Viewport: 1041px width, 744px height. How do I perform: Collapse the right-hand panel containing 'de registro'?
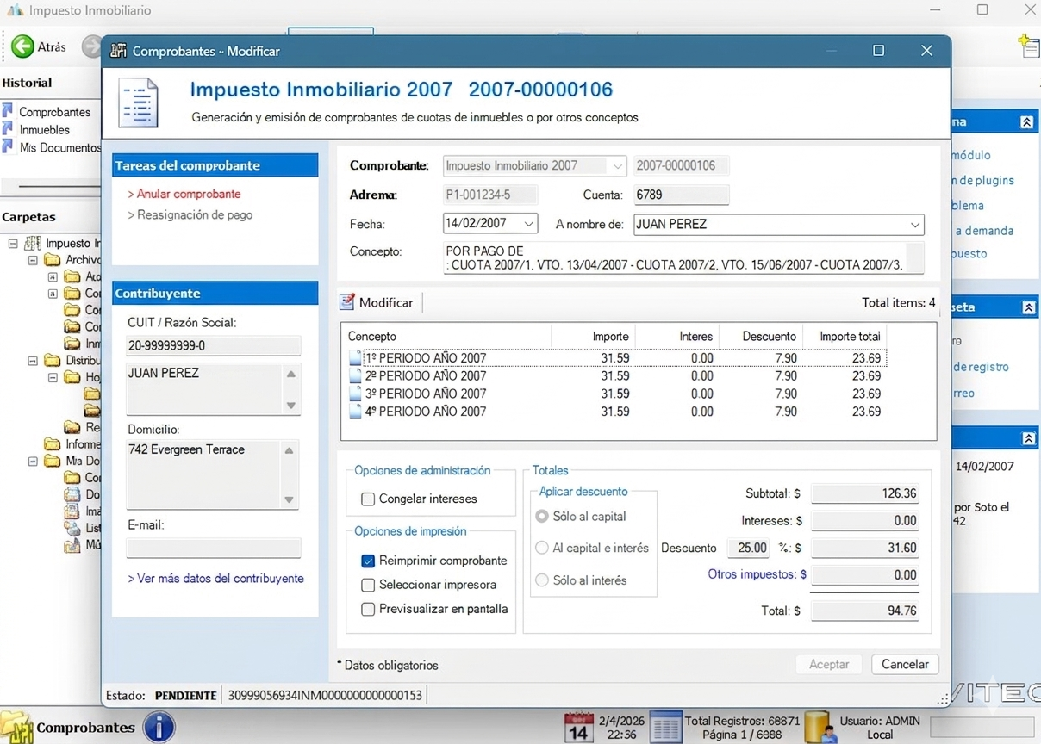click(x=1028, y=307)
